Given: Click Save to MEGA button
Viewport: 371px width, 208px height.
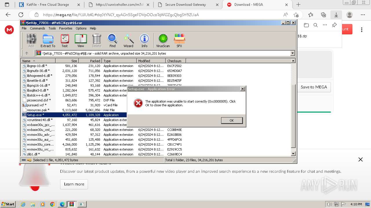Looking at the screenshot, I should pos(314,87).
